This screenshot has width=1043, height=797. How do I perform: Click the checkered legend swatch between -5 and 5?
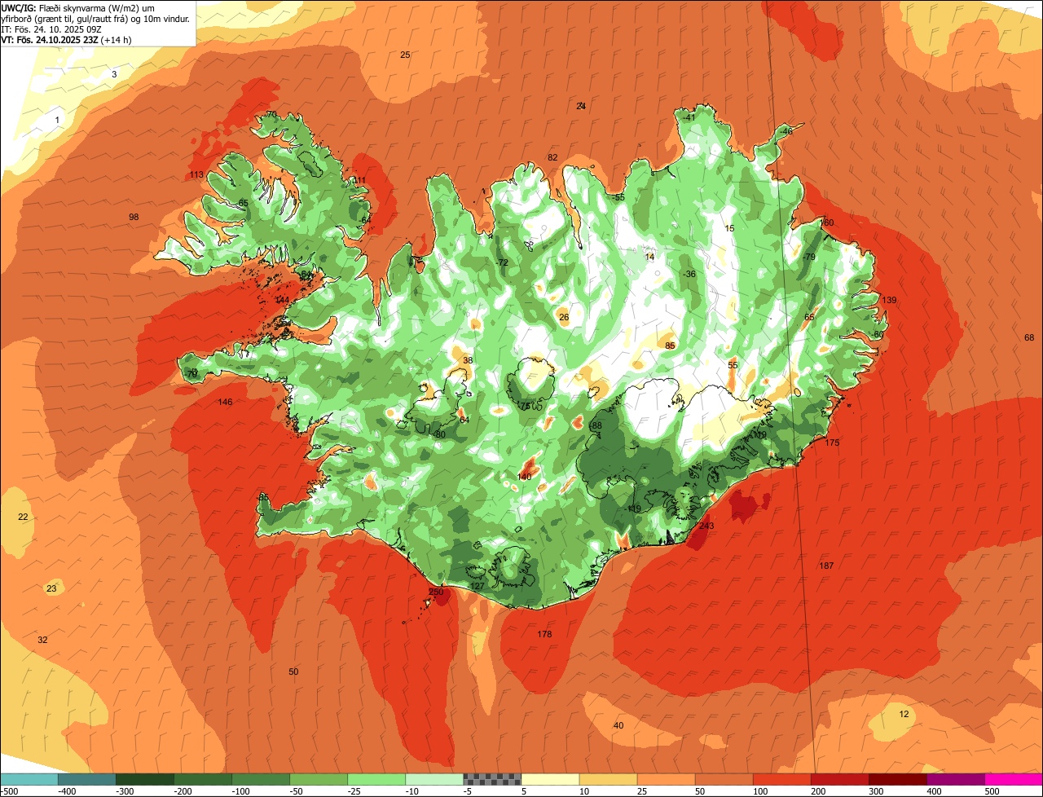point(492,779)
